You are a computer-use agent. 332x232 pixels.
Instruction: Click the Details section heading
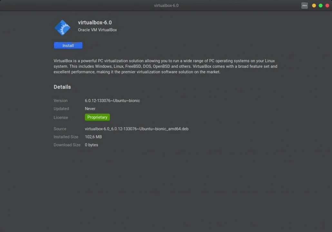(x=62, y=87)
